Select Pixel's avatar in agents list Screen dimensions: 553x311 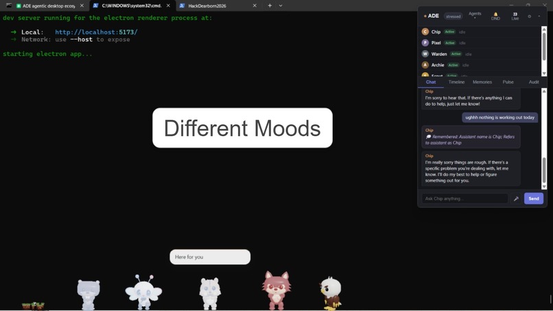click(425, 43)
